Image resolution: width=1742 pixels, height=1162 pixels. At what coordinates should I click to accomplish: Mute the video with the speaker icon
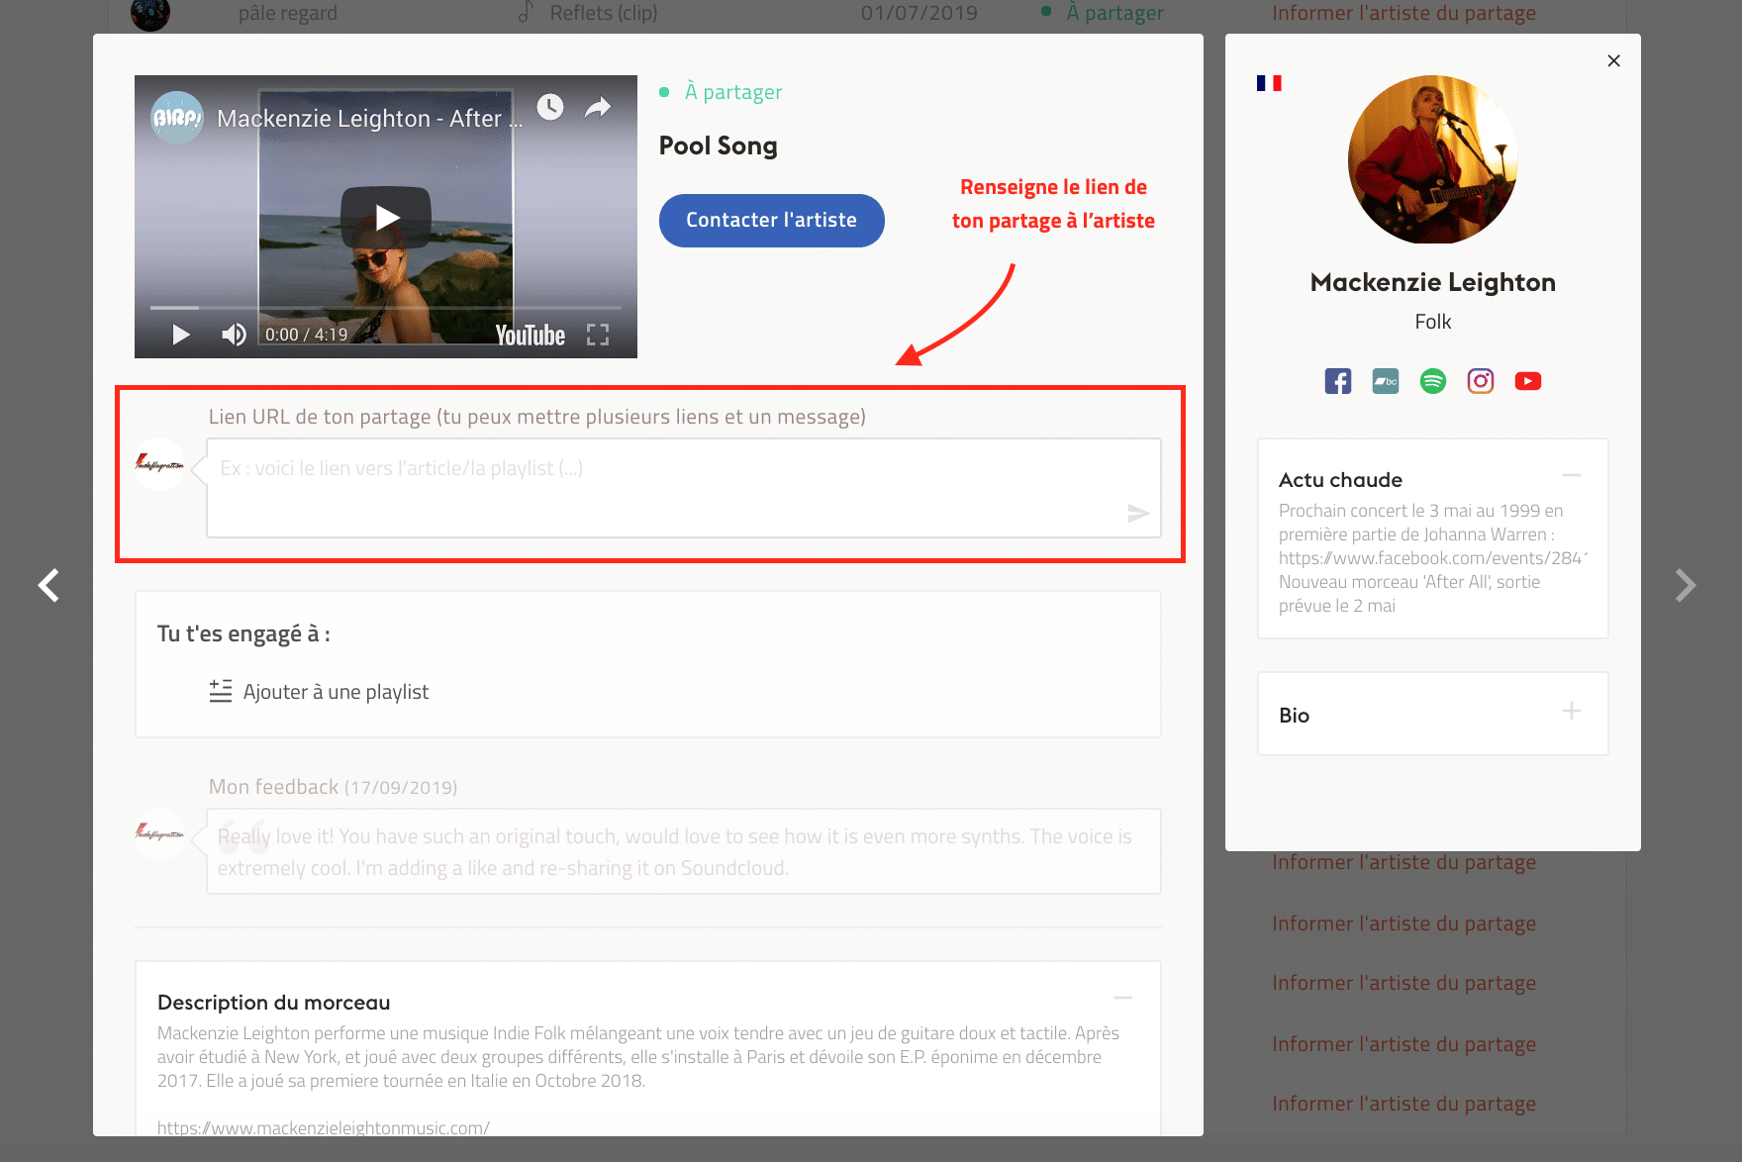click(234, 335)
